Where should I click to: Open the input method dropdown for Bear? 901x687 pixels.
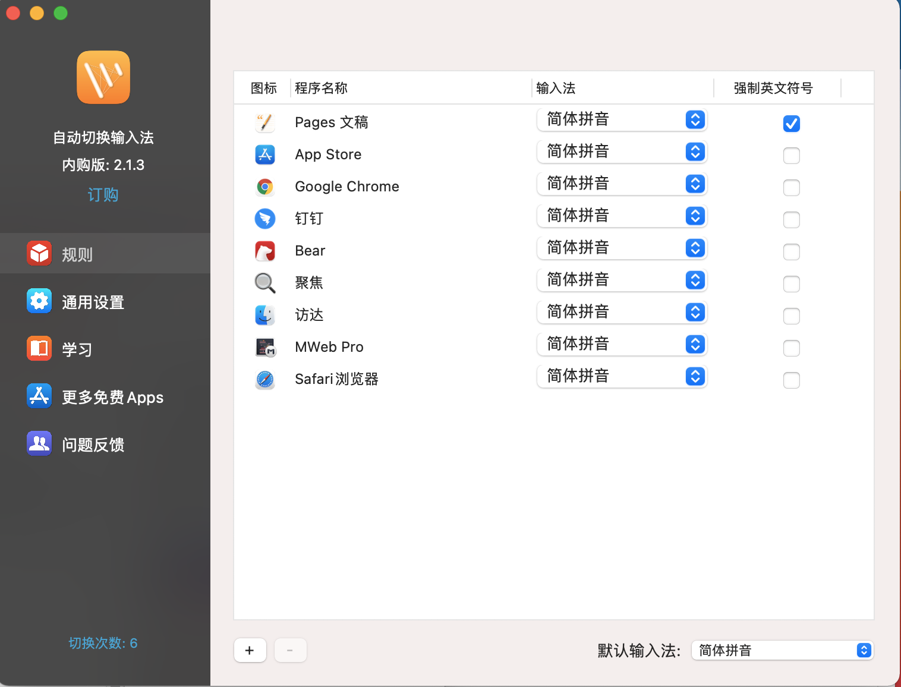point(694,248)
